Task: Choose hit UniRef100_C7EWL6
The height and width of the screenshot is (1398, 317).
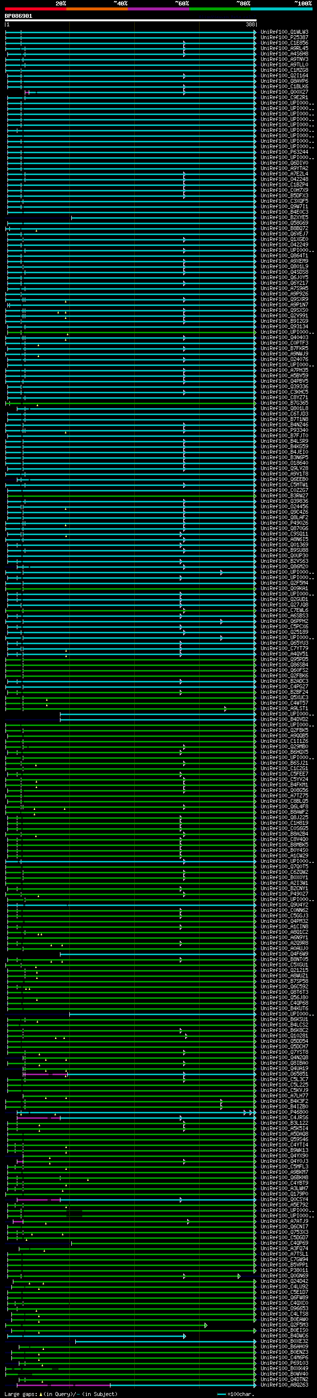Action: 284,610
